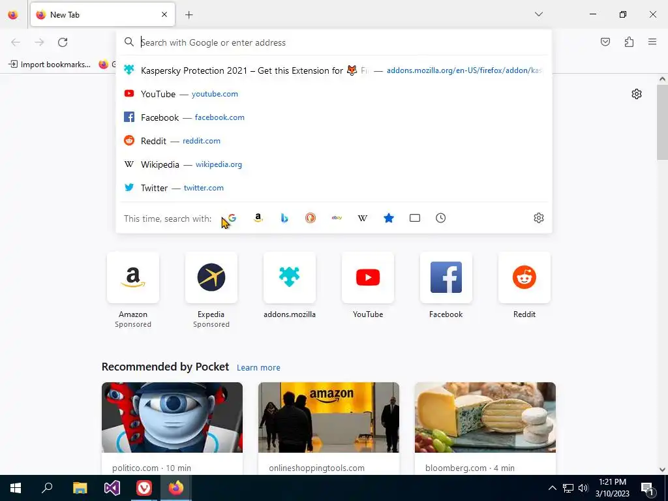668x501 pixels.
Task: Select the New Tab tab
Action: [102, 14]
